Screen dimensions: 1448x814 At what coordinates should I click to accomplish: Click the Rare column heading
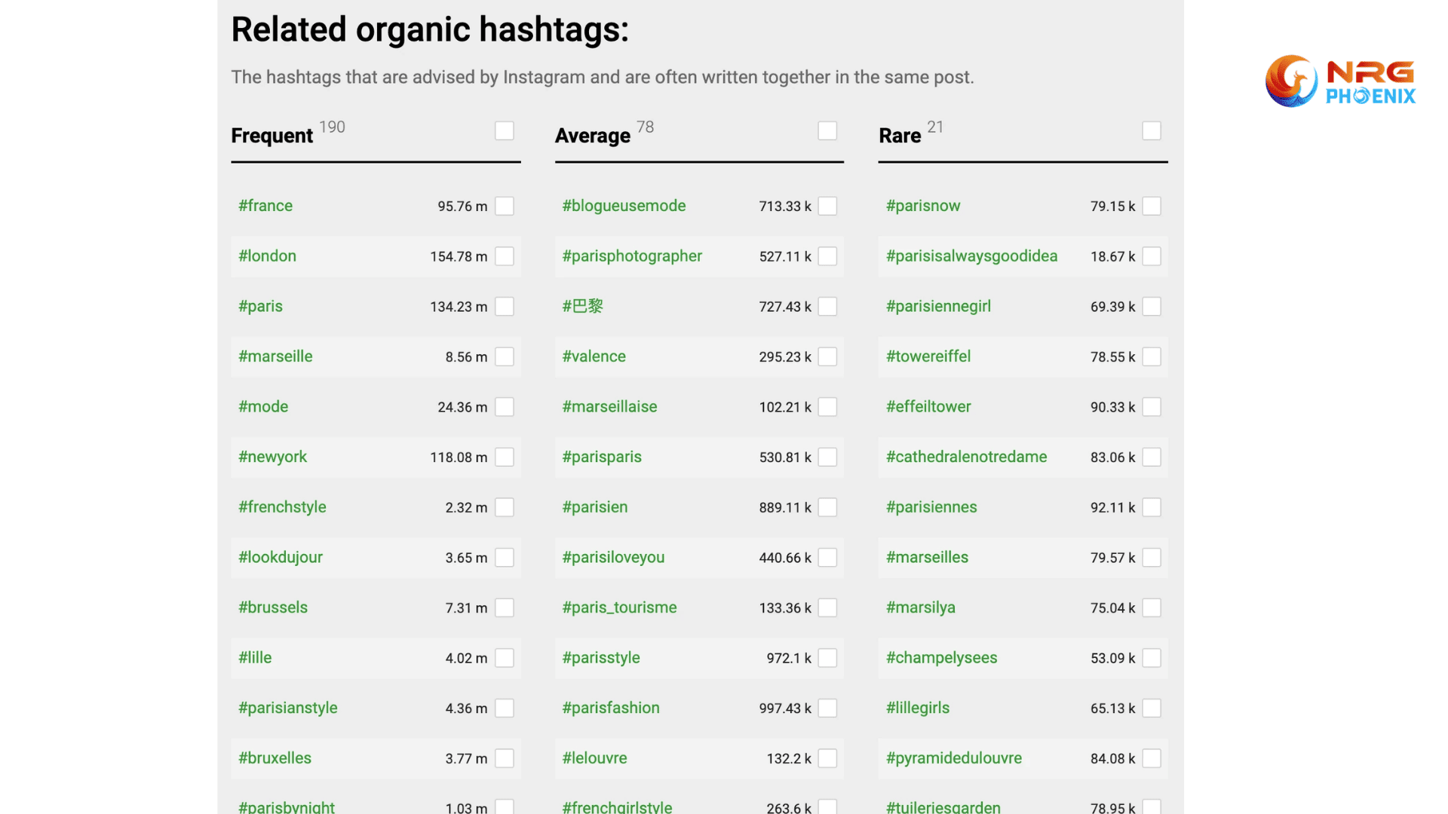point(900,136)
